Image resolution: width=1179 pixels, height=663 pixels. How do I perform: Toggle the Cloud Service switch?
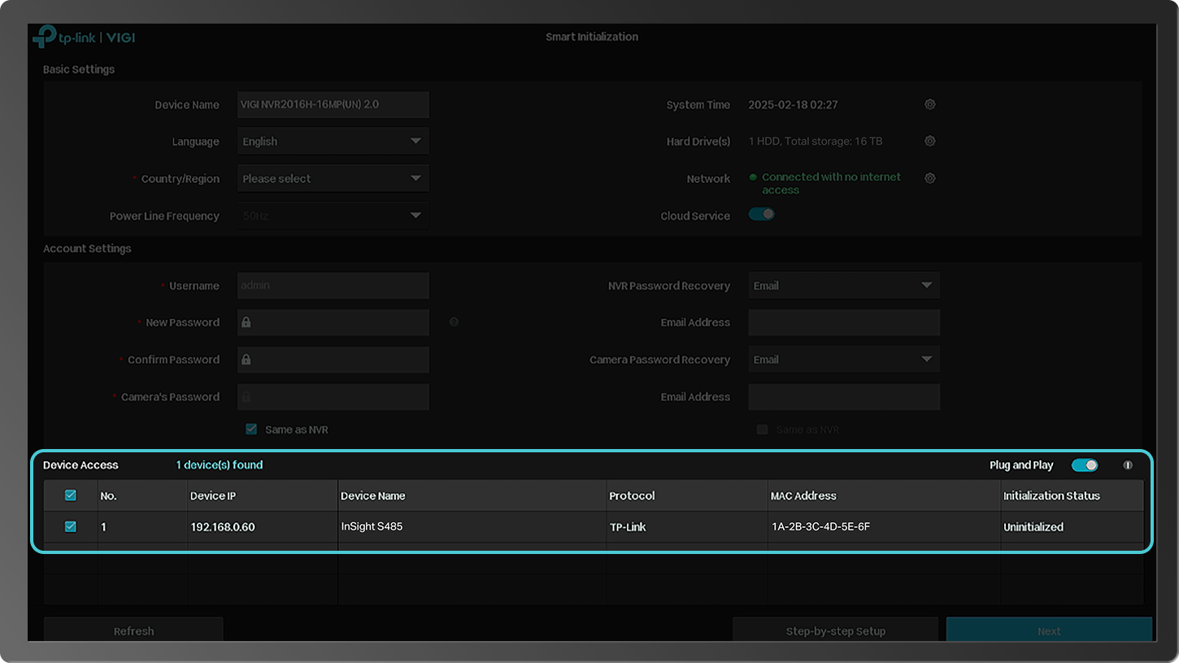[761, 215]
